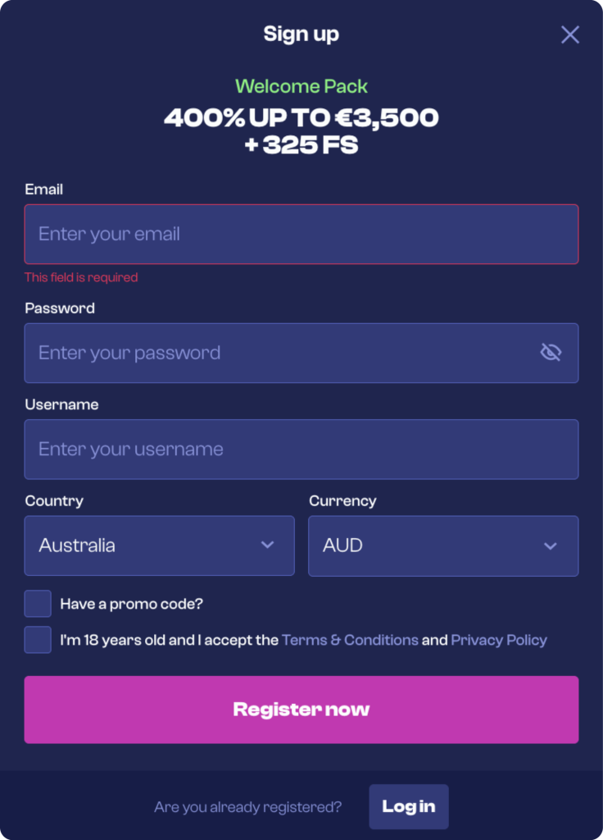Focus the email input field
This screenshot has width=603, height=840.
coord(301,235)
